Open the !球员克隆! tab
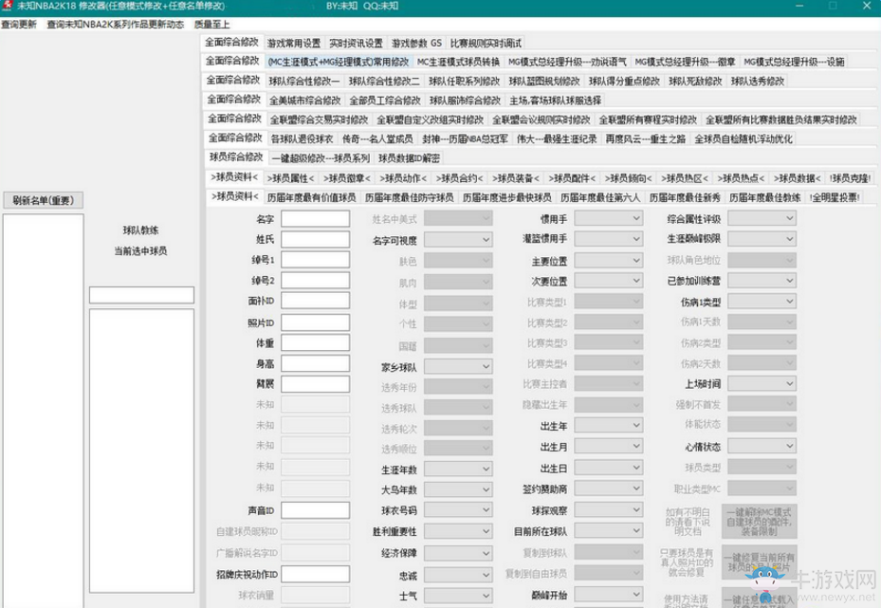The image size is (881, 608). pyautogui.click(x=850, y=178)
